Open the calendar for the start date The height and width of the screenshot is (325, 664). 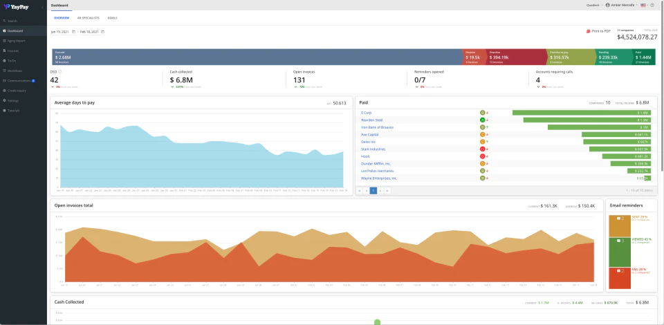pyautogui.click(x=74, y=32)
